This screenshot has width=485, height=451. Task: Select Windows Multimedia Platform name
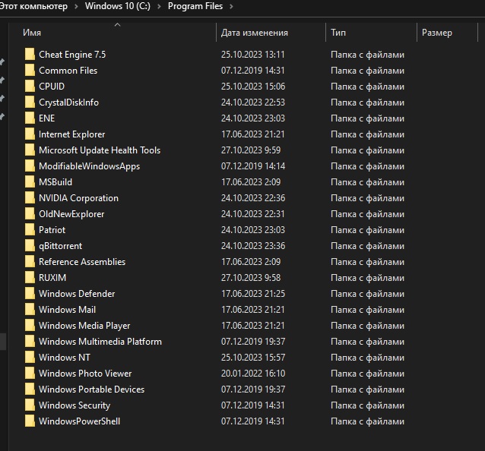(x=100, y=342)
